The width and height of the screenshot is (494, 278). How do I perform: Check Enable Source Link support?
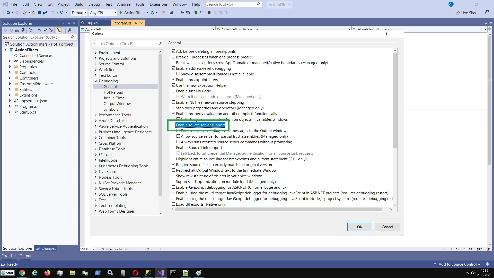click(x=173, y=147)
